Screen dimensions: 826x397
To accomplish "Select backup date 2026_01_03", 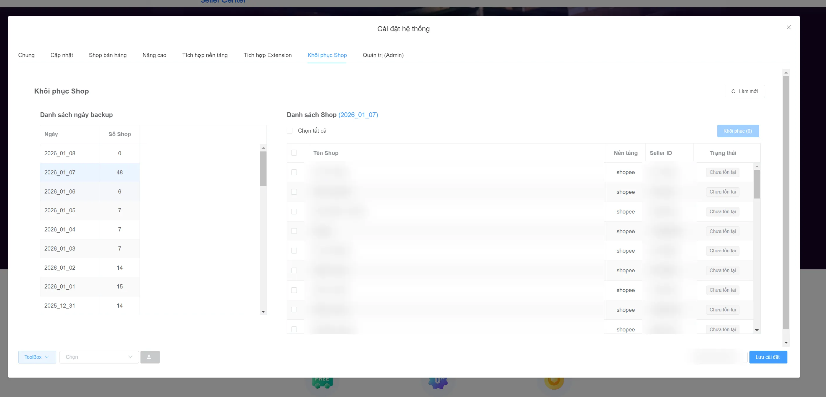I will click(90, 248).
